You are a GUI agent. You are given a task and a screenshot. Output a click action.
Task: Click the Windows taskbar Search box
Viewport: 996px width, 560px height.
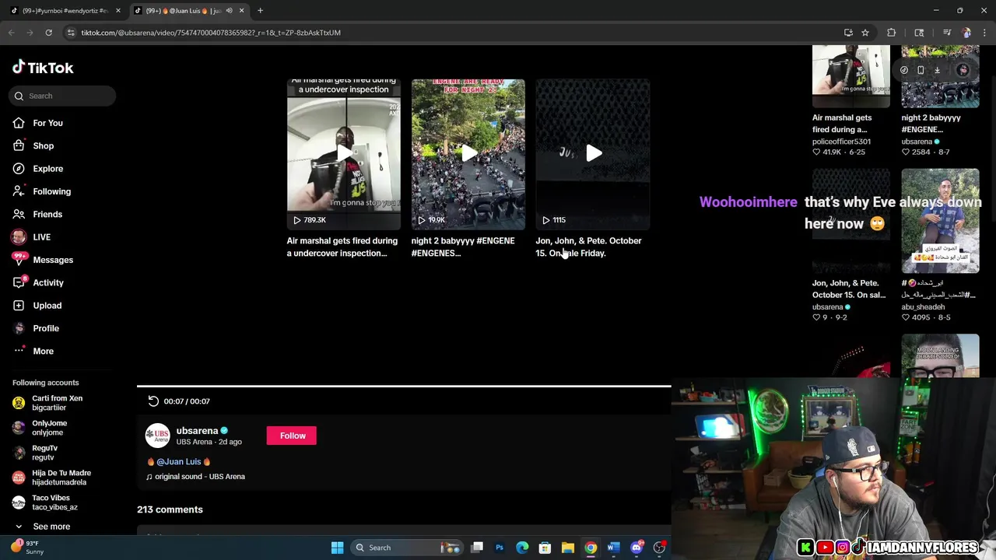point(405,548)
